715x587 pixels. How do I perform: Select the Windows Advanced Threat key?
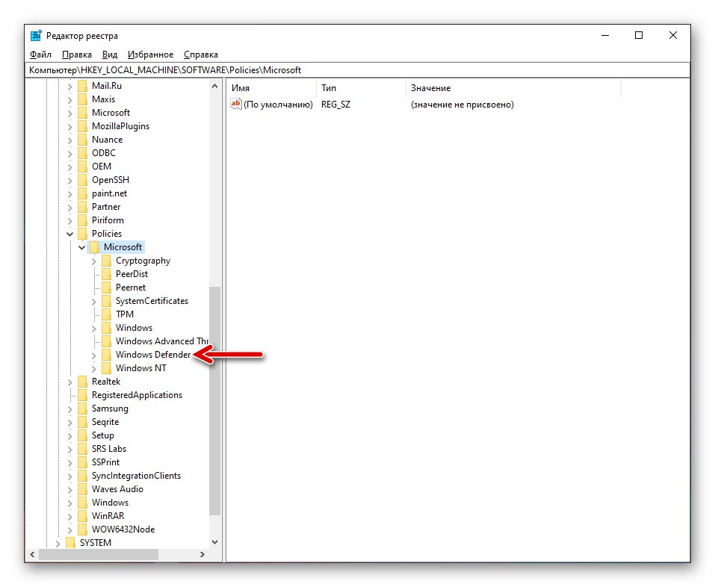(162, 341)
